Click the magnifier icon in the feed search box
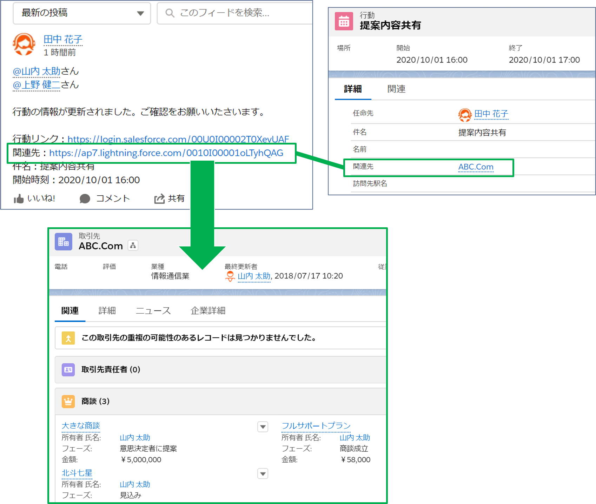 [170, 13]
